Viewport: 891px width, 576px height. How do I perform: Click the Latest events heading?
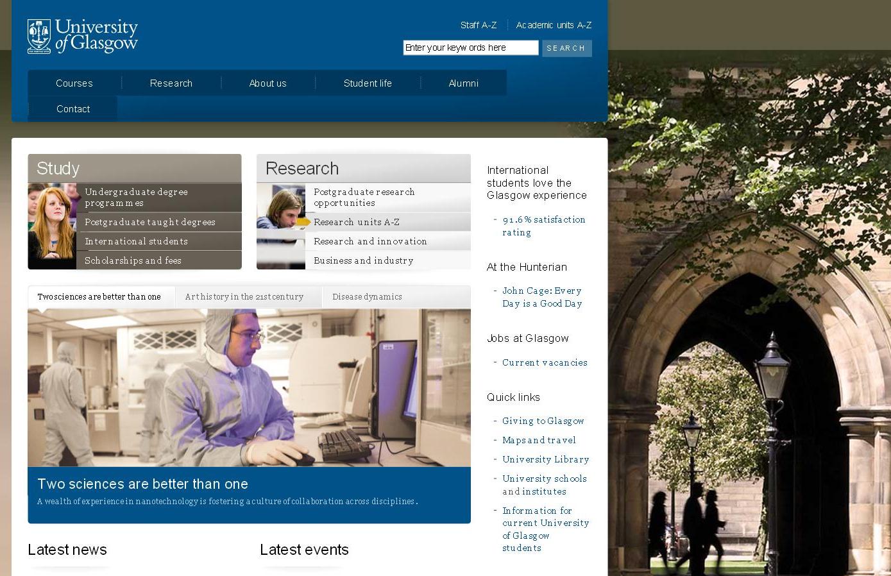(304, 550)
